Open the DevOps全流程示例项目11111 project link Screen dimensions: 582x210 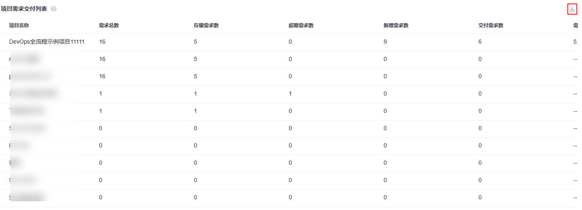(47, 42)
